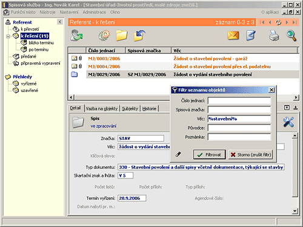This screenshot has width=303, height=227.
Task: Sort by Věc column header
Action: click(x=235, y=50)
